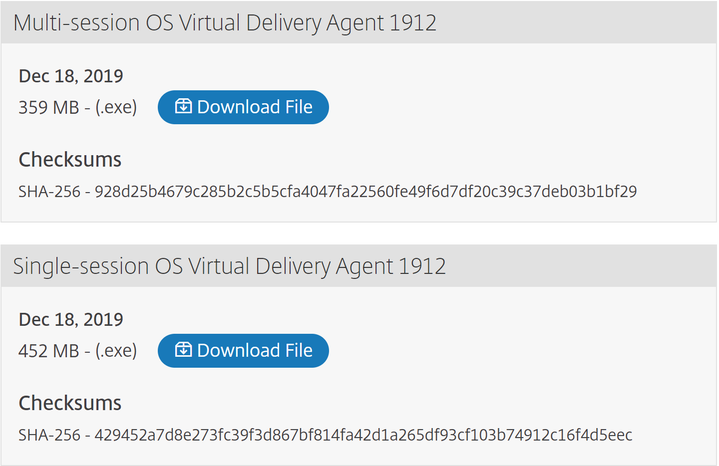Click the Dec 18, 2019 date in the bottom panel
This screenshot has width=719, height=466.
click(x=70, y=319)
